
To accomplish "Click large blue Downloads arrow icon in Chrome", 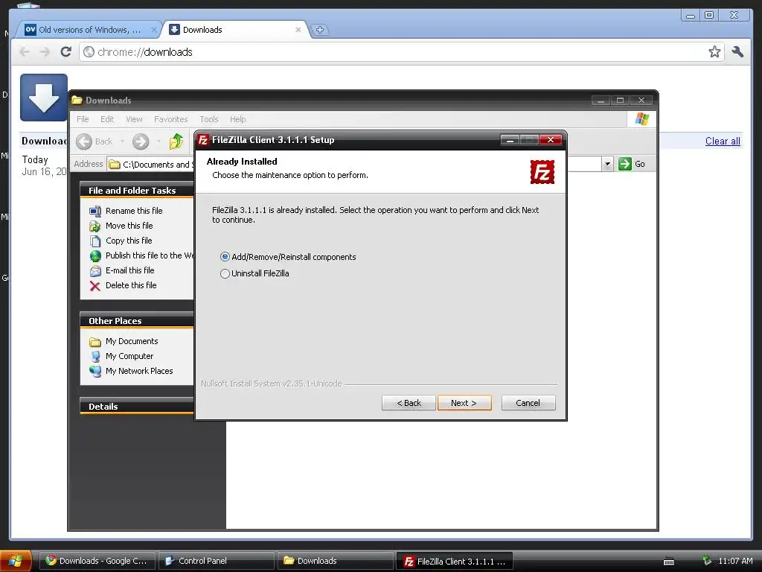I will pyautogui.click(x=44, y=98).
